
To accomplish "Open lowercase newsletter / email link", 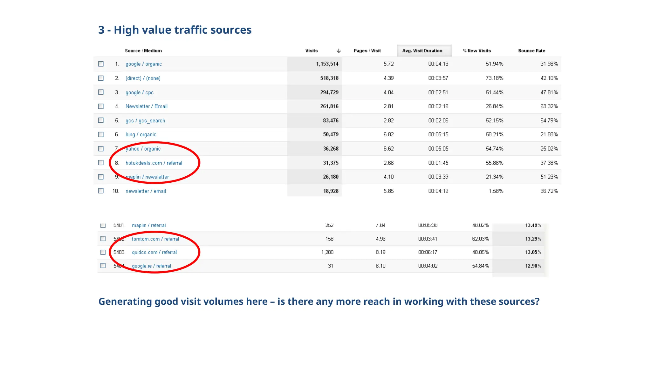I will (146, 191).
